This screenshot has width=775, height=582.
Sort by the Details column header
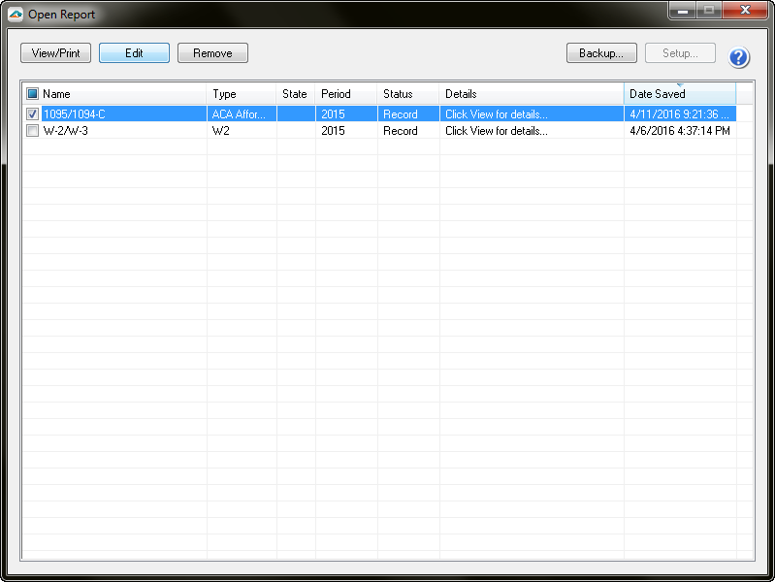(x=532, y=94)
